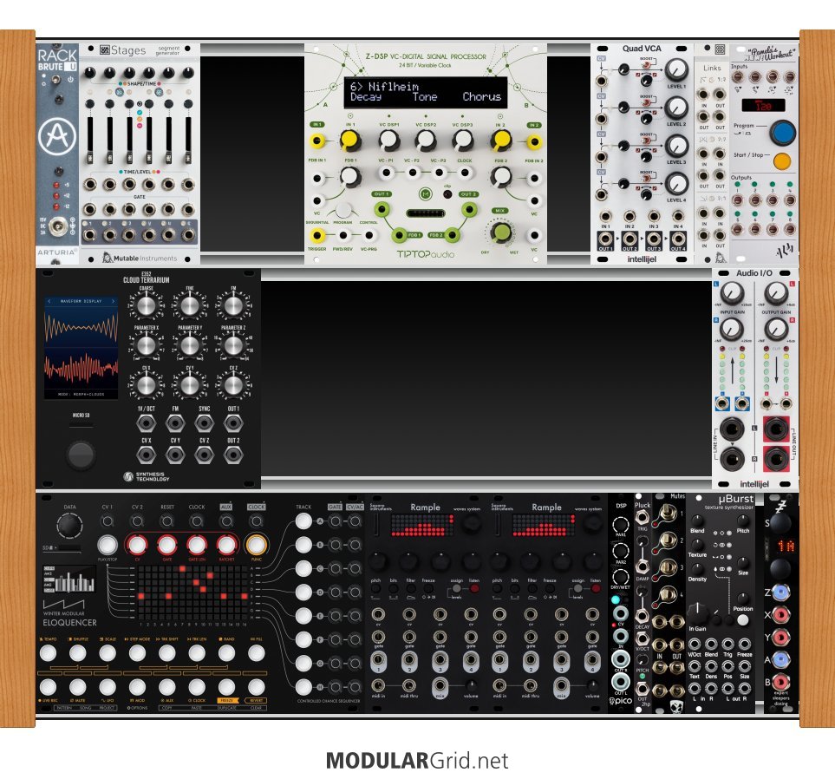Click the Coarse knob on Cloud Terrarium
This screenshot has height=779, width=835.
(x=146, y=306)
